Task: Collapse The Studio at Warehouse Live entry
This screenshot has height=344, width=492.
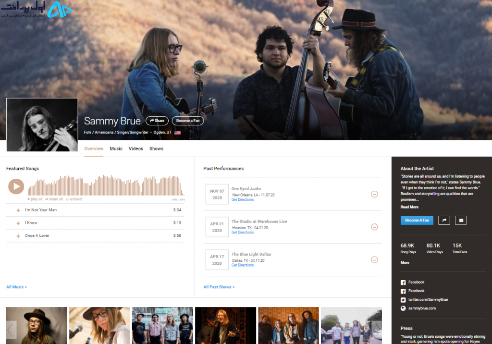Action: (374, 227)
